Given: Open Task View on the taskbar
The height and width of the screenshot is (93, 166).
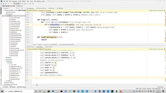Looking at the screenshot, I should coord(40,91).
